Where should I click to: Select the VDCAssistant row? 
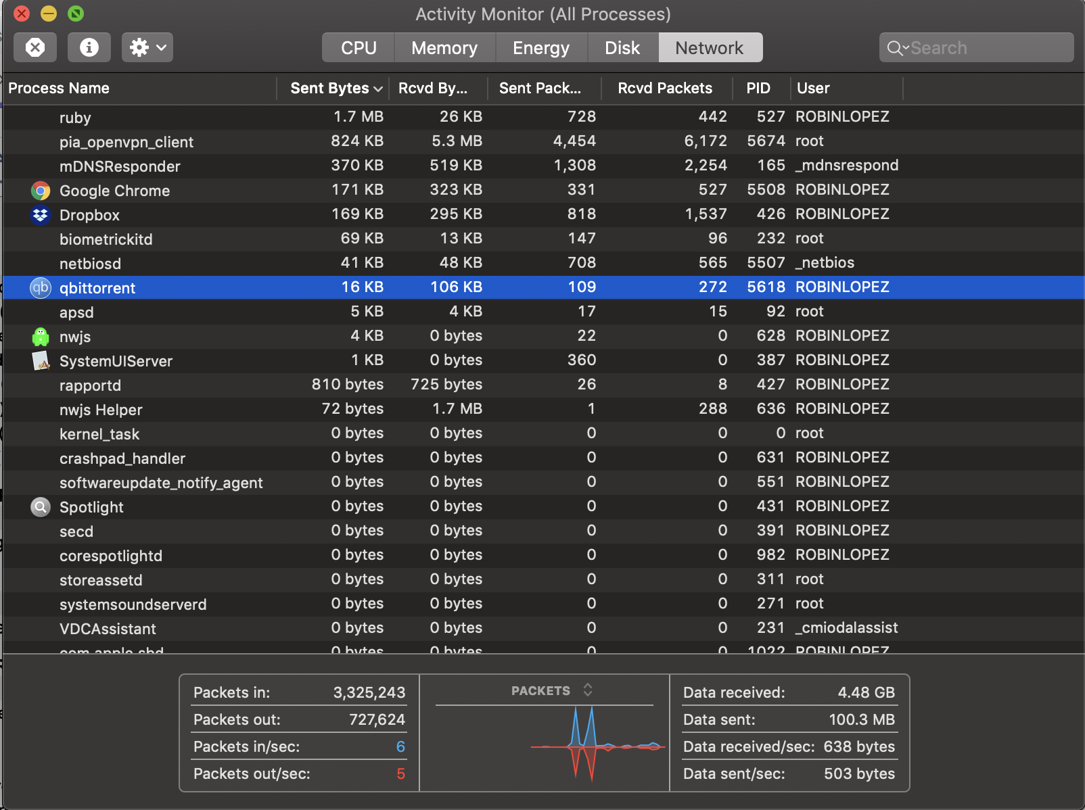click(543, 628)
